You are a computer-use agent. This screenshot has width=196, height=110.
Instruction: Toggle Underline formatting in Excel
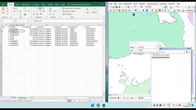click(20, 11)
